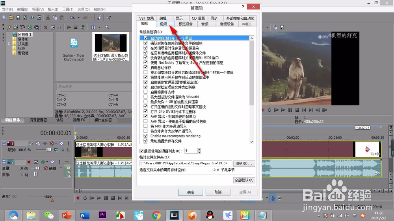Viewport: 394px width, 221px height.
Task: Go to start in the video preview transport
Action: point(304,110)
